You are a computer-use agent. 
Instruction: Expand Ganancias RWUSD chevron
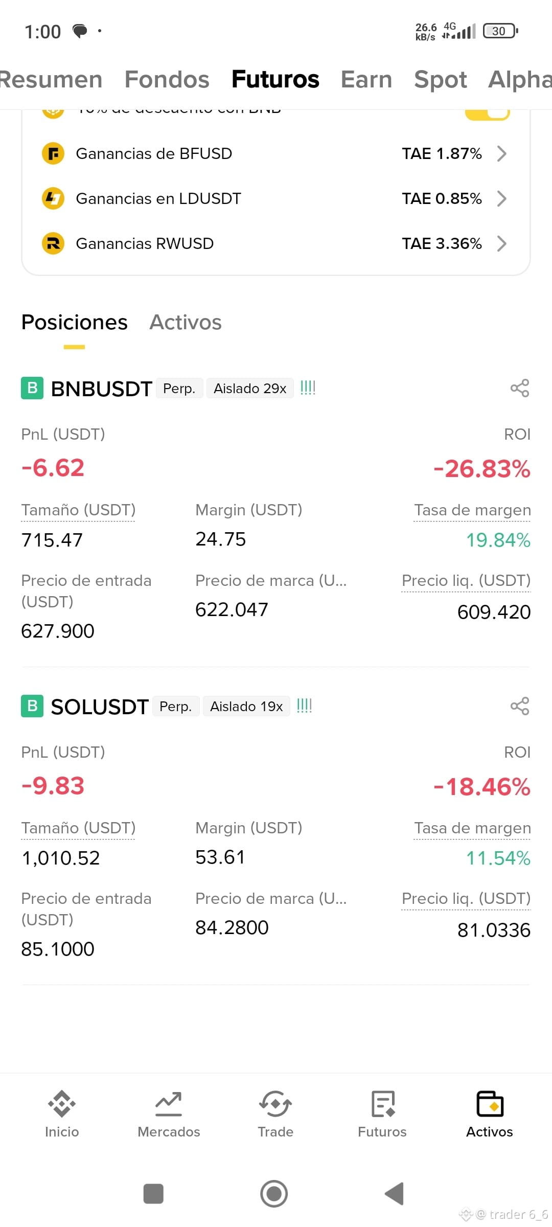pos(502,243)
